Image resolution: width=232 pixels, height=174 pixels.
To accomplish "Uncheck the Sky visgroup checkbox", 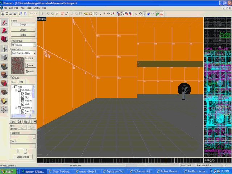I will pos(23,97).
